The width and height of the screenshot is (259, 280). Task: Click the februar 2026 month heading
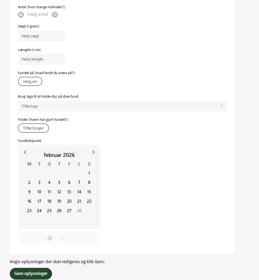59,155
